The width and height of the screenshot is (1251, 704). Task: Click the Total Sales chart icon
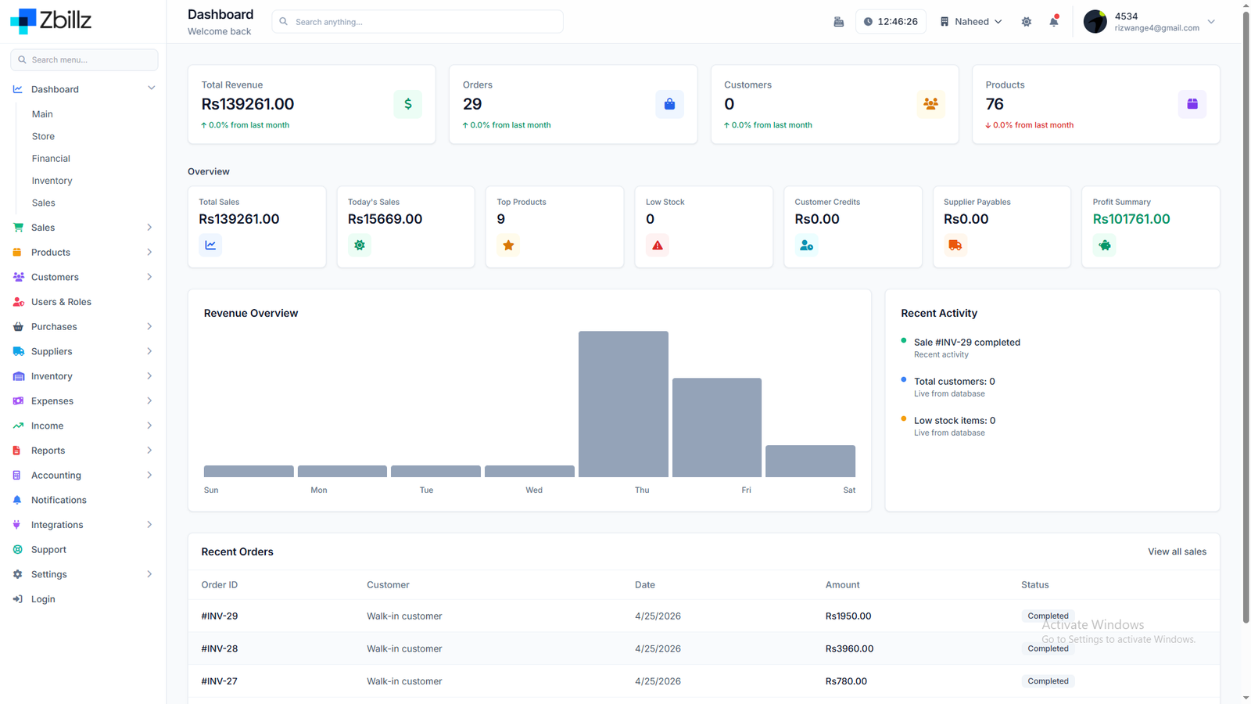click(x=210, y=246)
